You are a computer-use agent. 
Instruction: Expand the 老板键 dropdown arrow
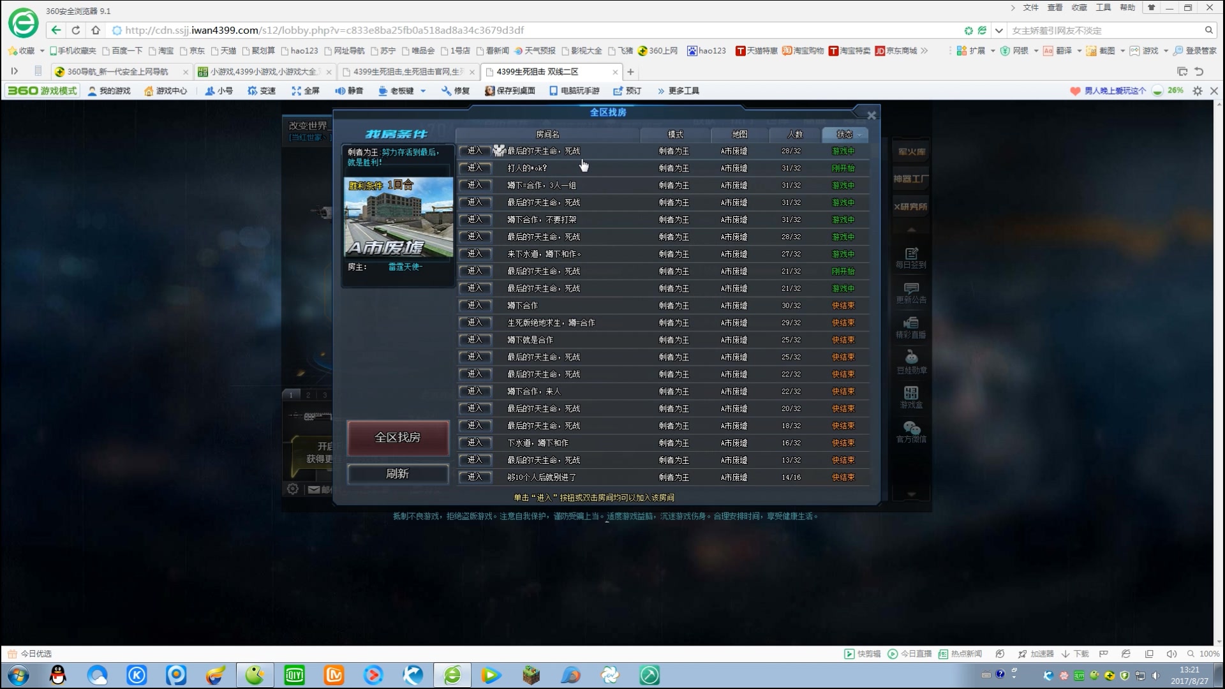423,91
